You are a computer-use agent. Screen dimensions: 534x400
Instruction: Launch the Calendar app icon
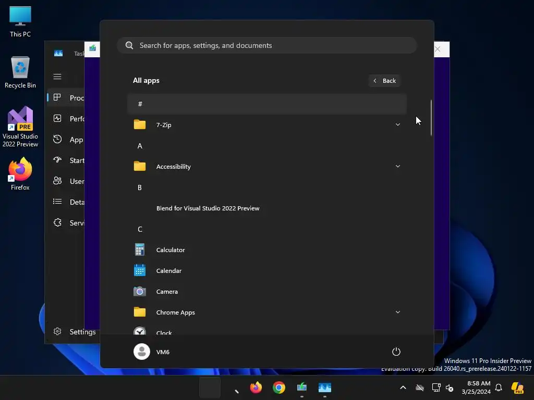(140, 270)
